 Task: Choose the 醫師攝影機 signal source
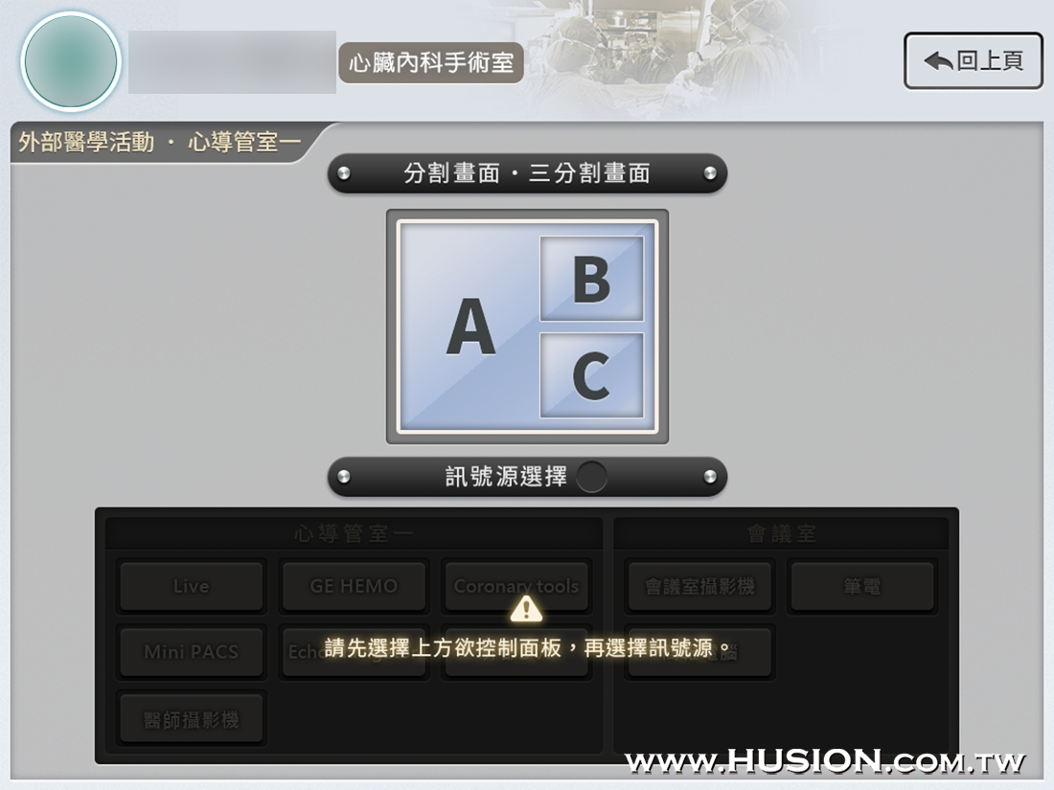click(191, 719)
